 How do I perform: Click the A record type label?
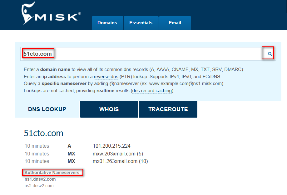pyautogui.click(x=69, y=146)
